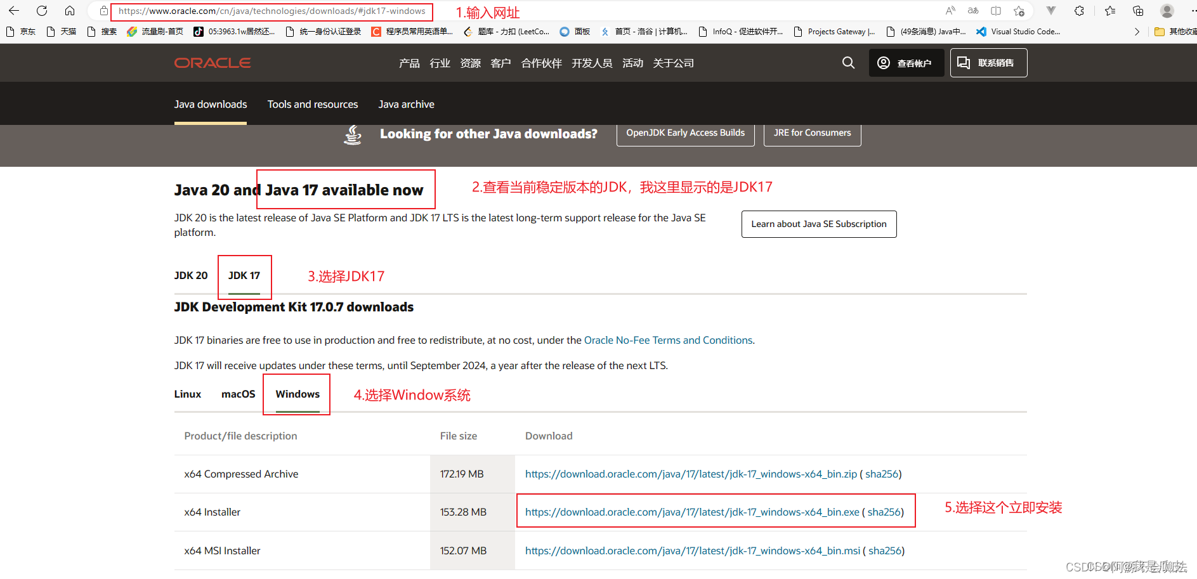Download the jdk-17_windows-x64_bin.zip link
The width and height of the screenshot is (1197, 579).
(691, 474)
